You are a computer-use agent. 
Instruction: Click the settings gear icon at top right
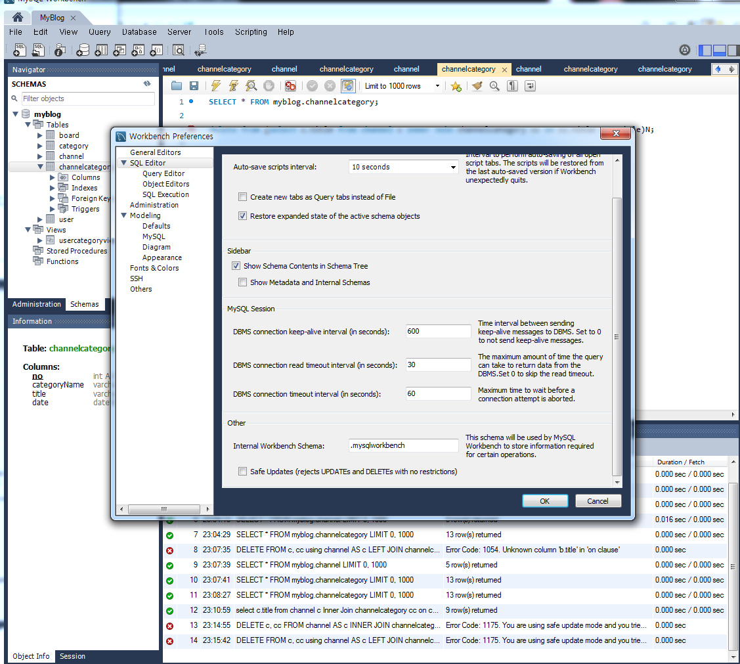(685, 49)
